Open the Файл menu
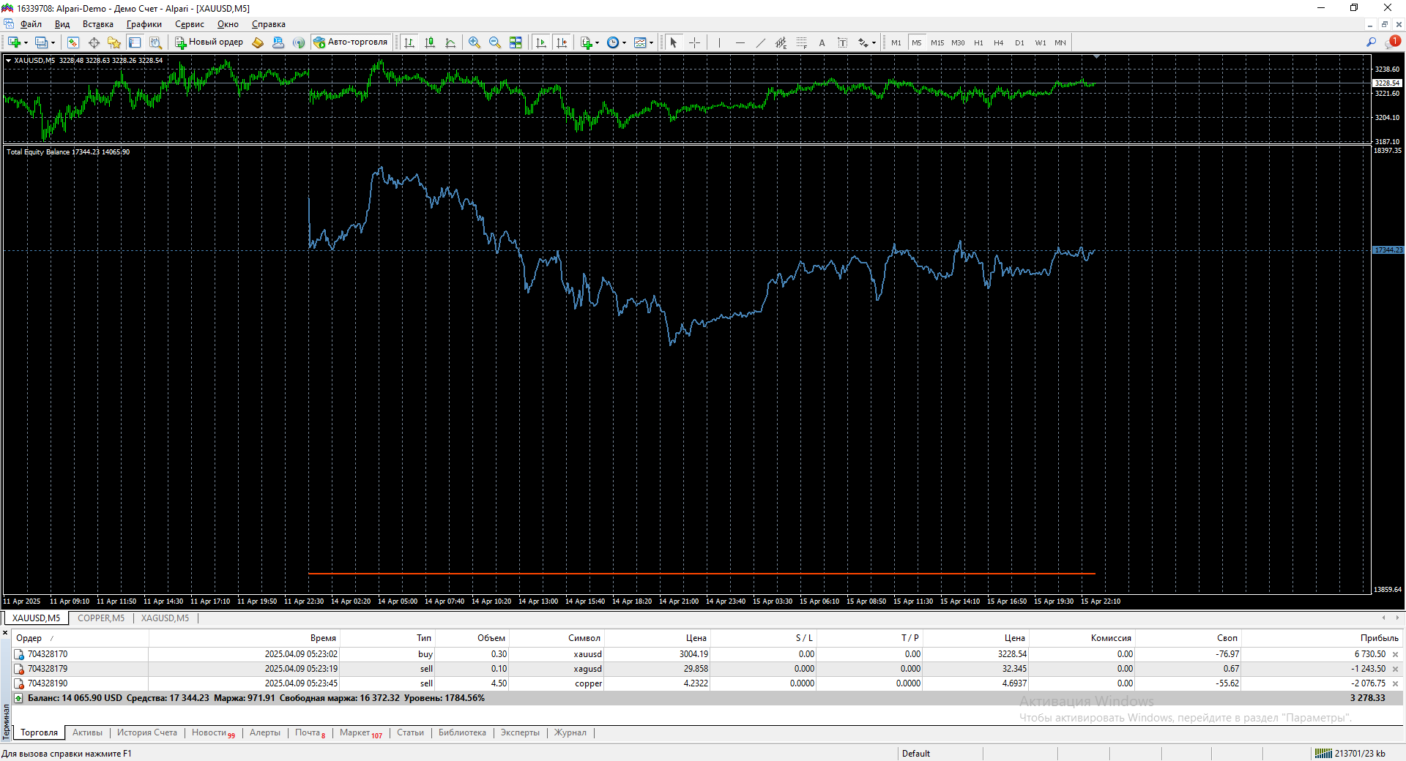 point(31,24)
